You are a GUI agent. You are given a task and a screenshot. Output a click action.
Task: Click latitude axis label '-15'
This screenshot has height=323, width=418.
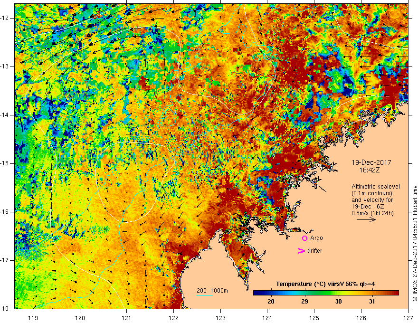pyautogui.click(x=5, y=163)
